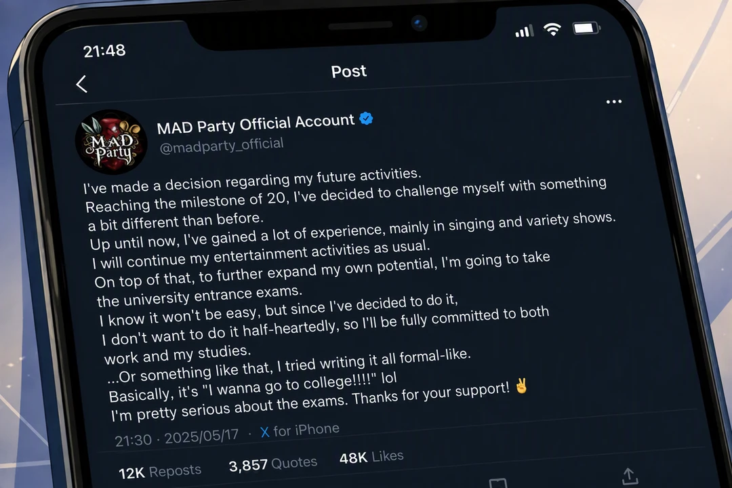
Task: Tap the share upload icon
Action: click(630, 476)
